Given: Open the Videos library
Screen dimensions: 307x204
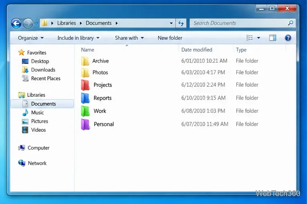Looking at the screenshot, I should point(39,130).
